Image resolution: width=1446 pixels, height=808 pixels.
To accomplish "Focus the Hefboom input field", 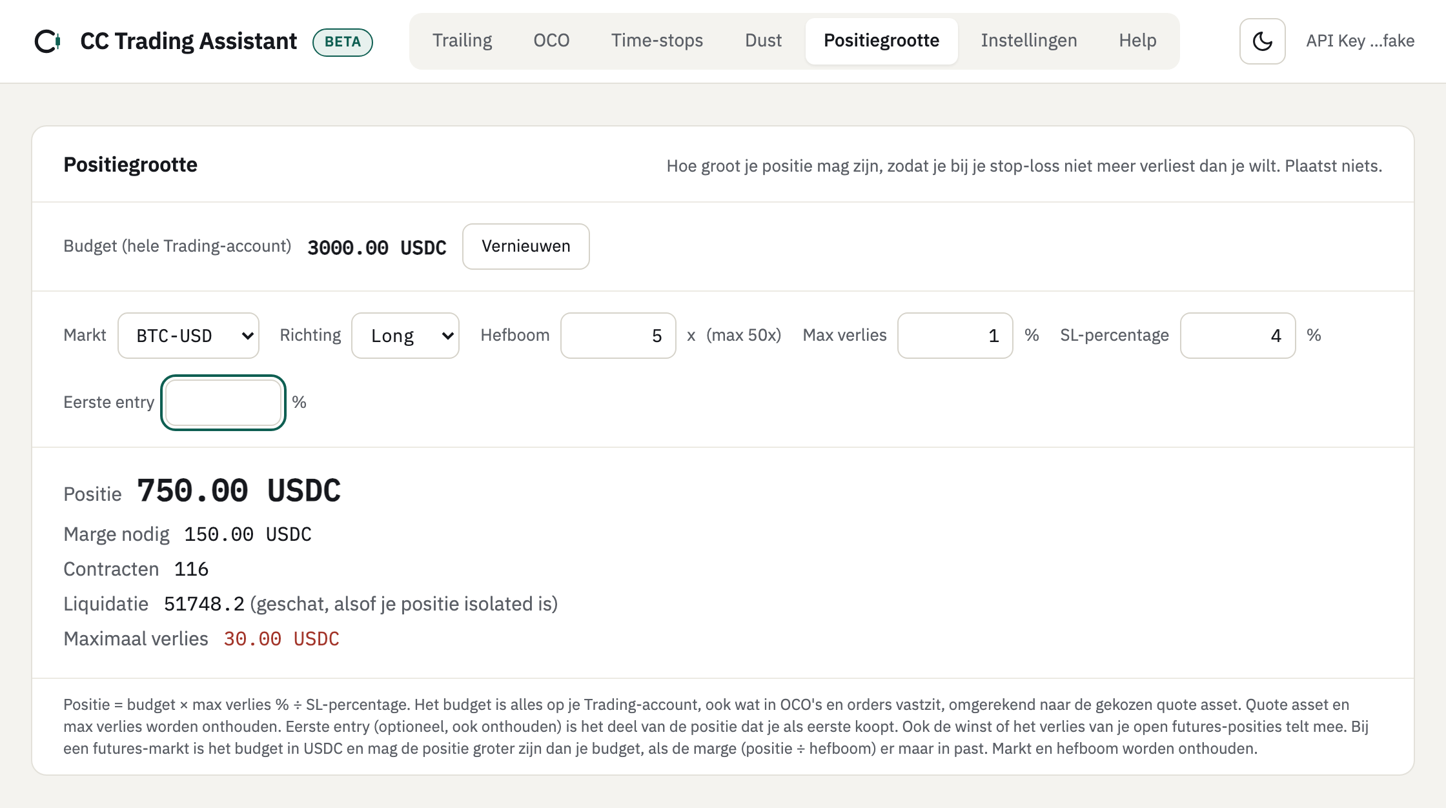I will pyautogui.click(x=618, y=336).
